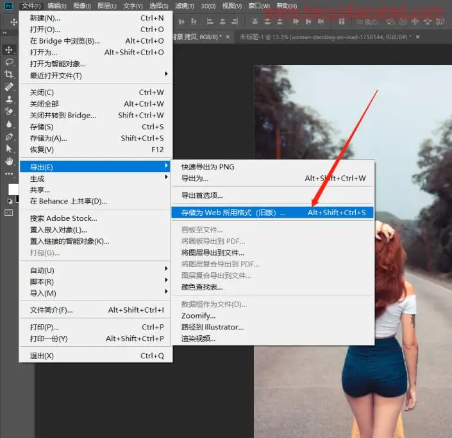This screenshot has height=438, width=452.
Task: Click the 3D scale mode icon
Action: [x=440, y=22]
